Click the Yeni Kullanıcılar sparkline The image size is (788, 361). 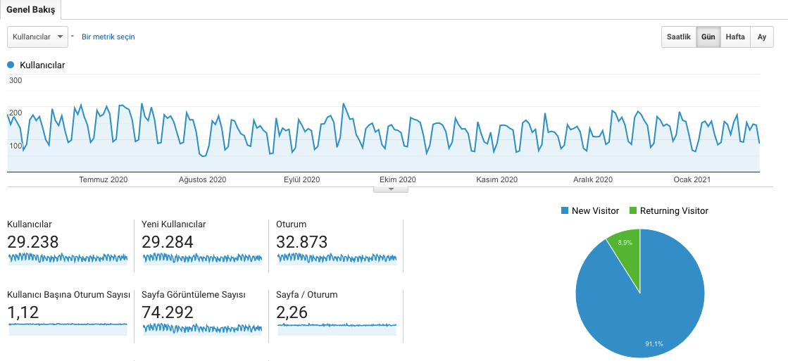point(203,258)
